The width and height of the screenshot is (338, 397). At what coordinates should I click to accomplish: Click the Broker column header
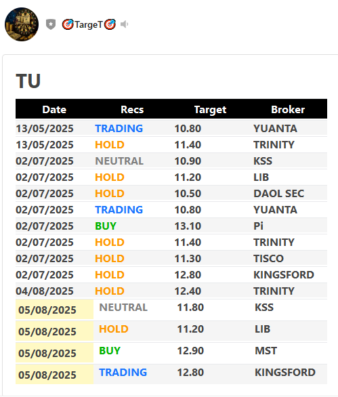coord(288,110)
